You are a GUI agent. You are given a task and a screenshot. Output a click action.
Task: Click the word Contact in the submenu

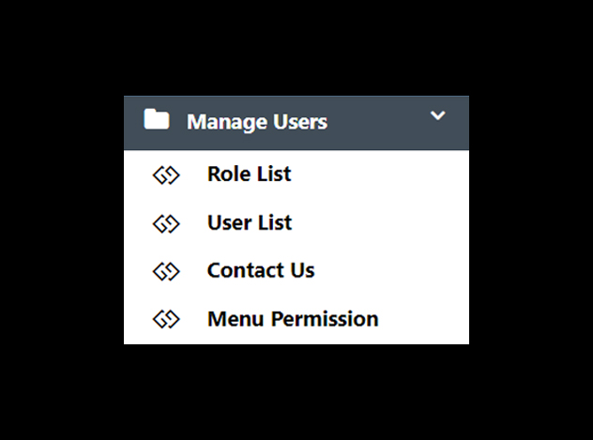pyautogui.click(x=246, y=270)
